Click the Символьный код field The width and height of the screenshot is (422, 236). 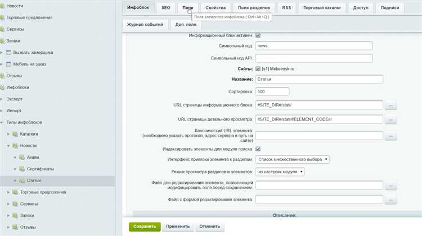(314, 46)
